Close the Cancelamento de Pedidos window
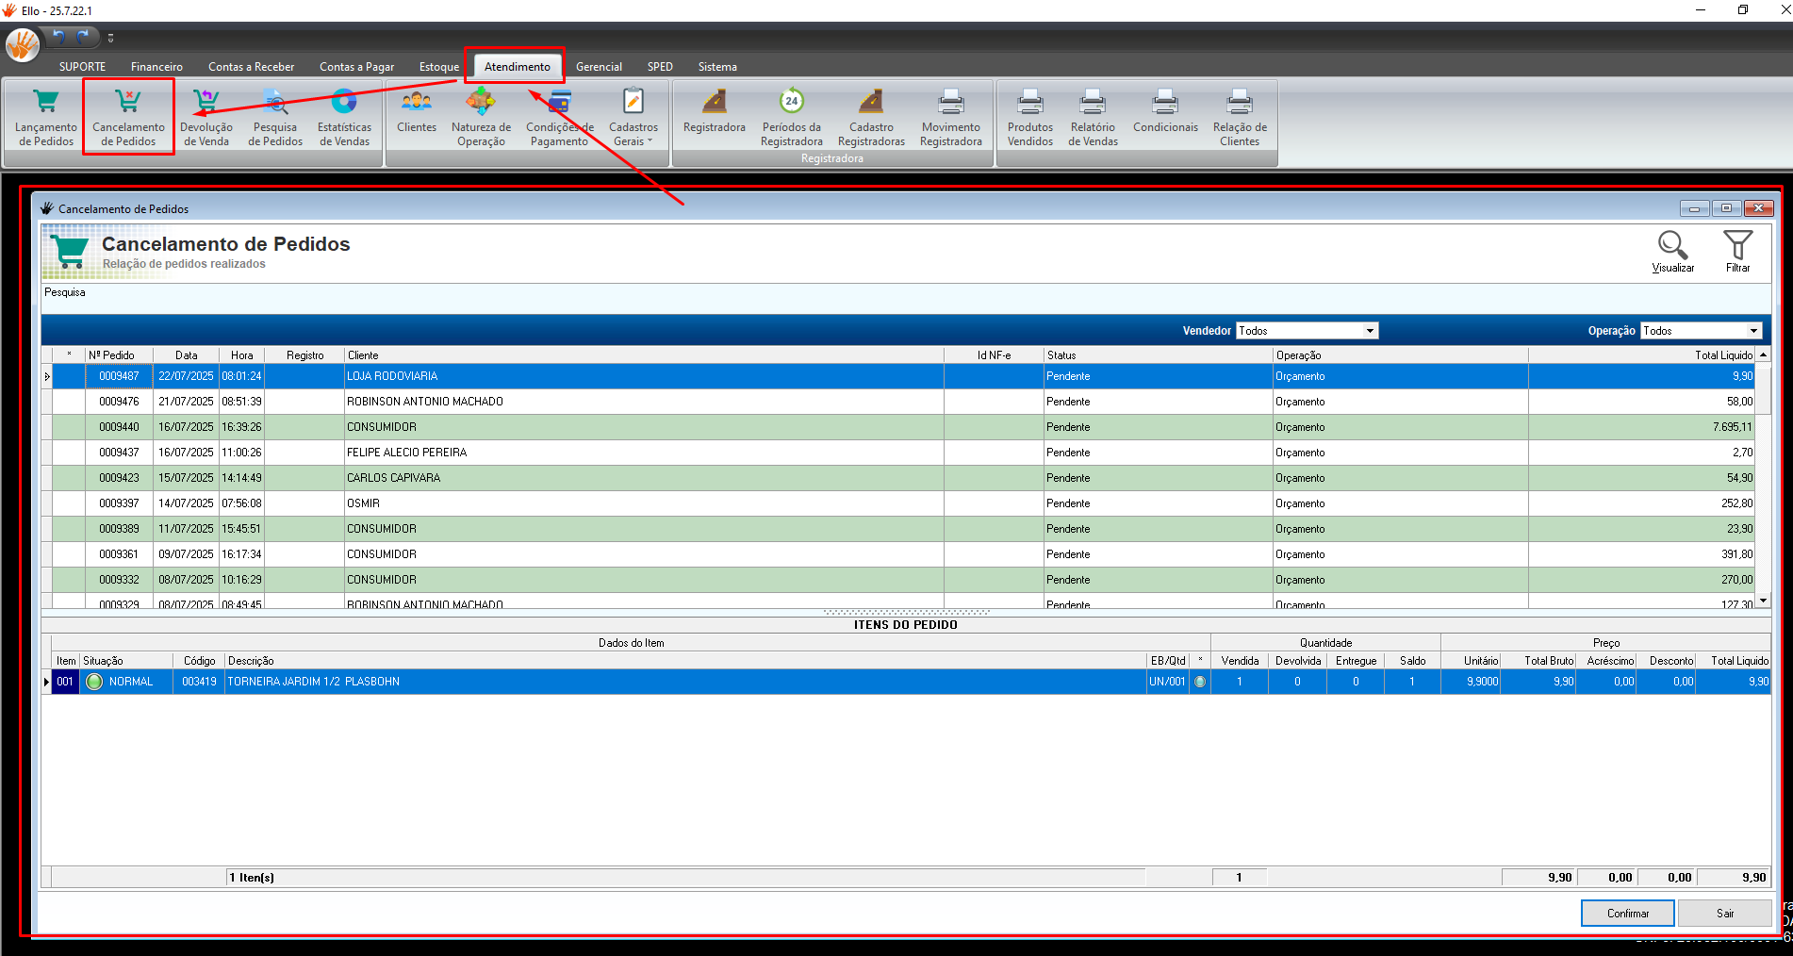This screenshot has width=1793, height=956. (1758, 208)
